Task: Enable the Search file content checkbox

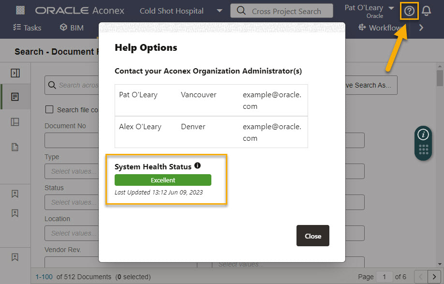Action: pyautogui.click(x=49, y=109)
